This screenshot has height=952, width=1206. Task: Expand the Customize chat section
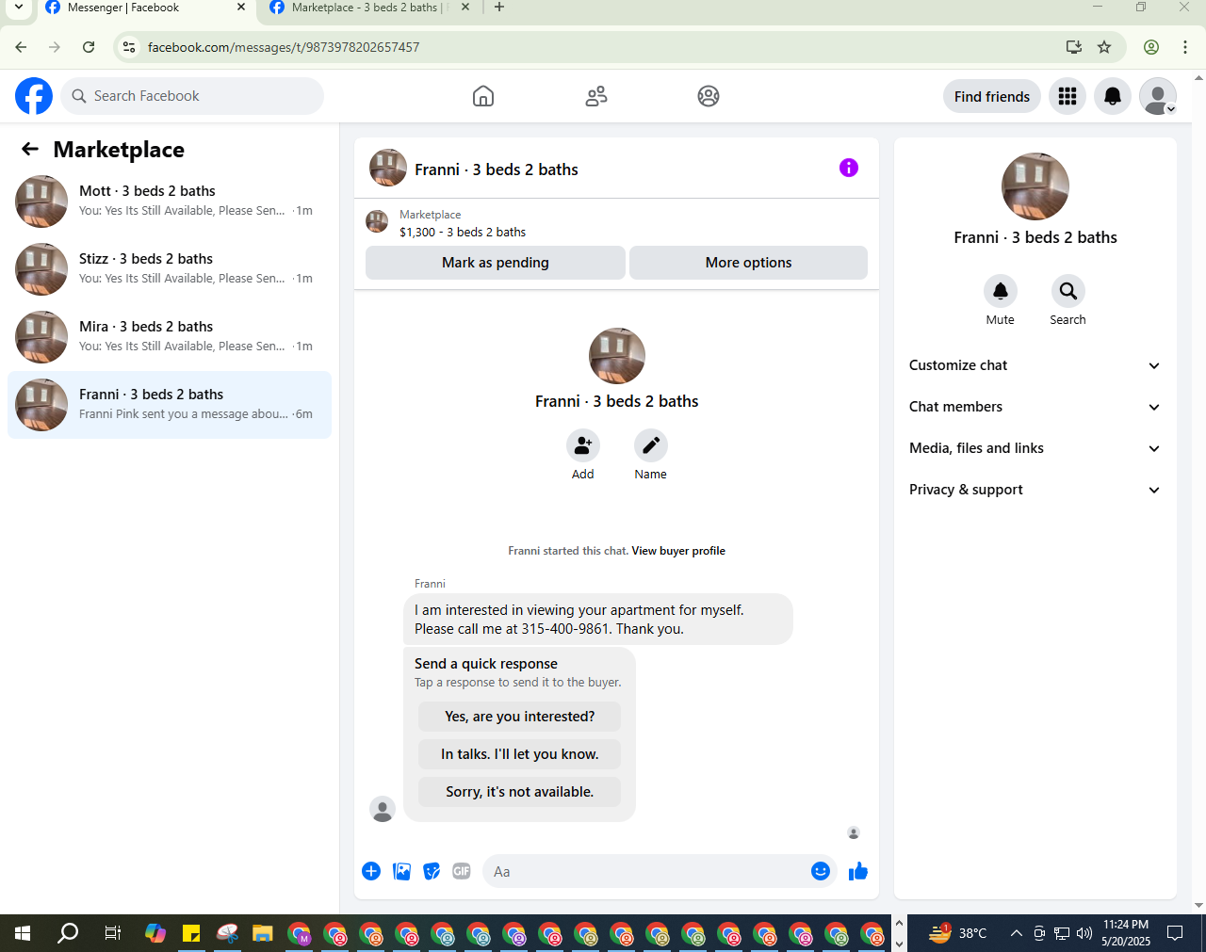click(1035, 365)
